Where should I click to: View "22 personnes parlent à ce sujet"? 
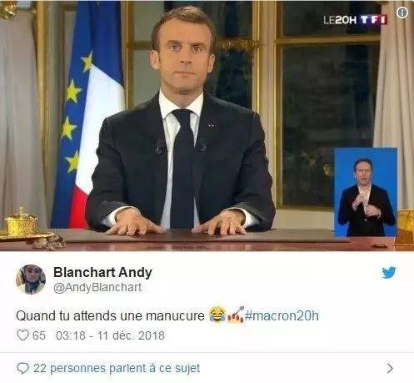[117, 369]
